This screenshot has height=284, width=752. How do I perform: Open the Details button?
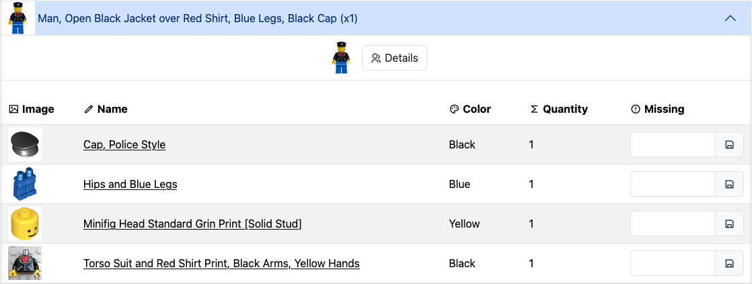394,58
